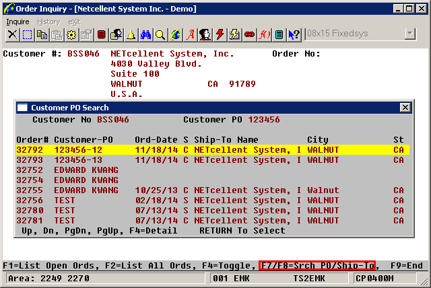Click F1=List Open Ords shortcut text

click(48, 266)
